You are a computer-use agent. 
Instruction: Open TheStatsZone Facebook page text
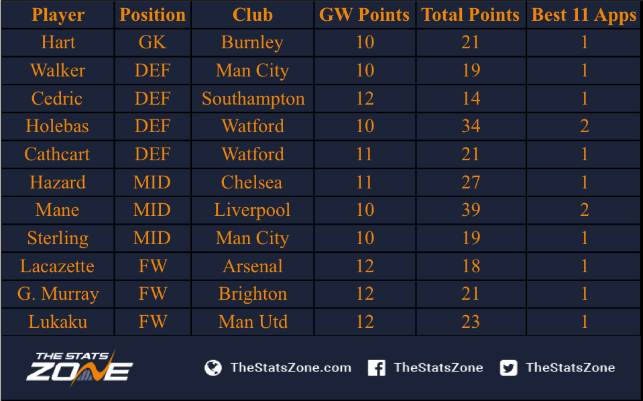point(439,367)
